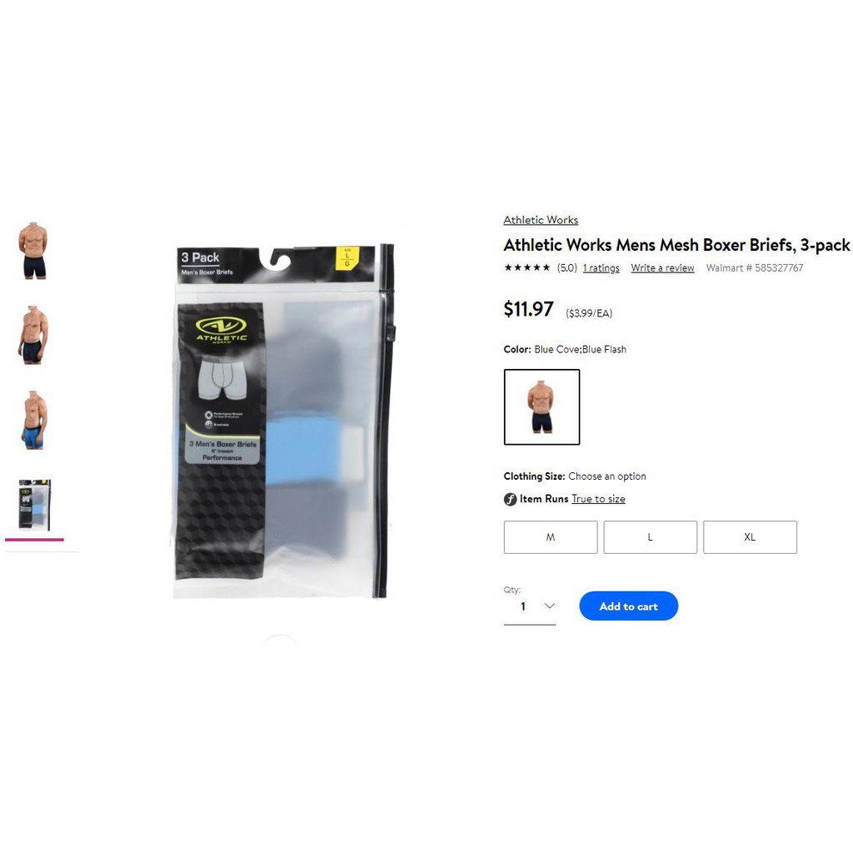853x853 pixels.
Task: Select clothing size M
Action: click(550, 537)
